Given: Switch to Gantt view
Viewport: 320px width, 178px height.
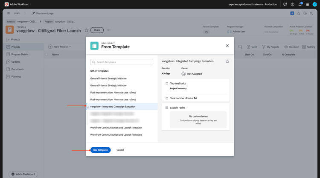Looking at the screenshot, I should coord(252,47).
